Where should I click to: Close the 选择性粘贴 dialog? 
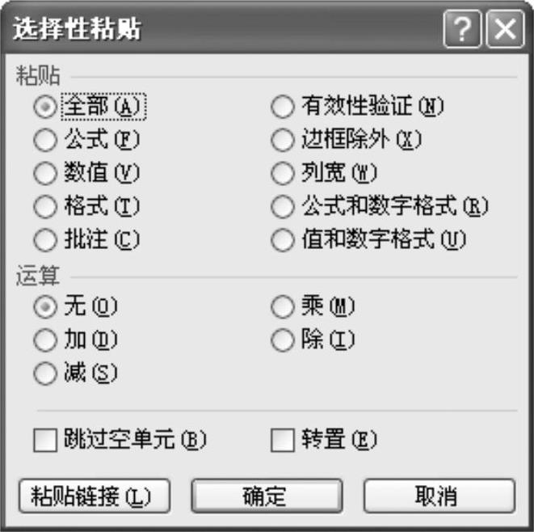click(x=506, y=29)
